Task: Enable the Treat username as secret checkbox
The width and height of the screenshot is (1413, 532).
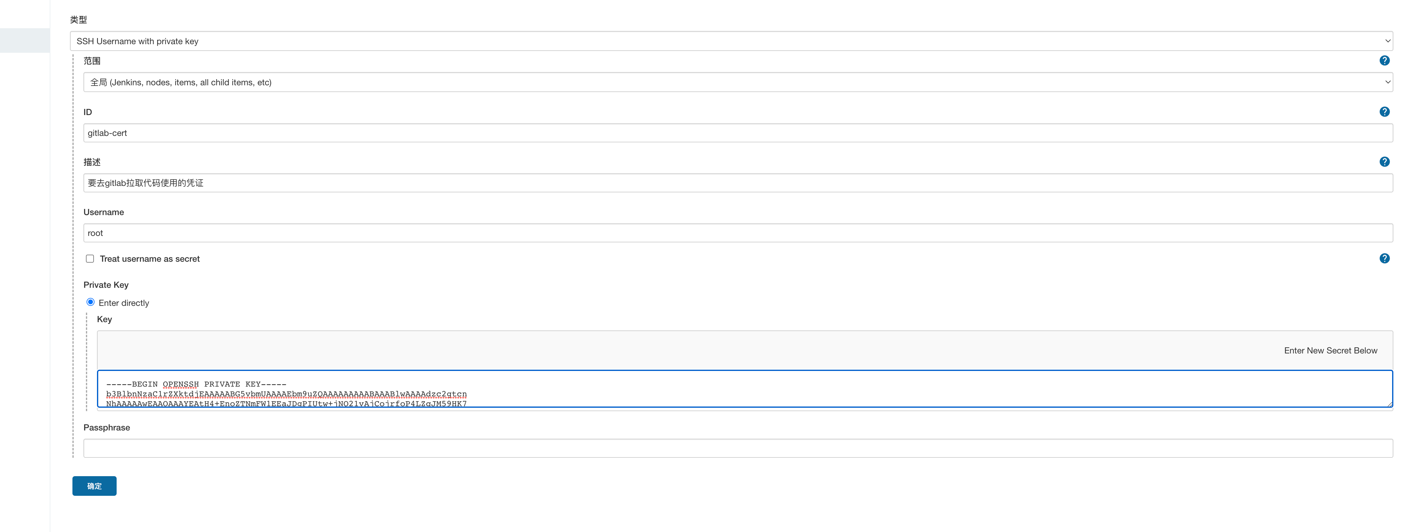Action: [90, 258]
